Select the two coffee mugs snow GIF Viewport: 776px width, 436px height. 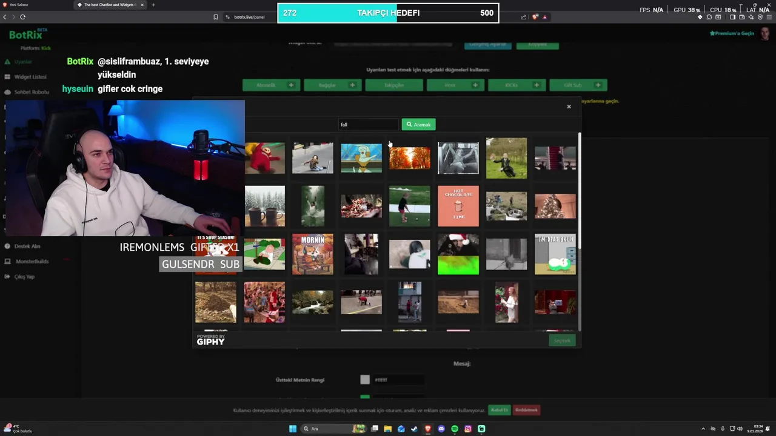pyautogui.click(x=265, y=206)
